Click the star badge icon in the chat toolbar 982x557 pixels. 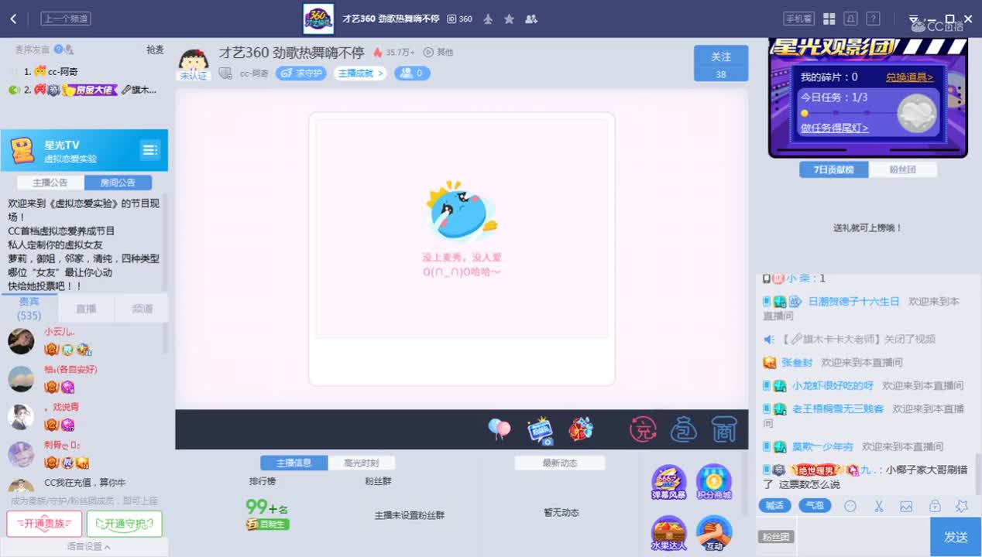point(962,506)
